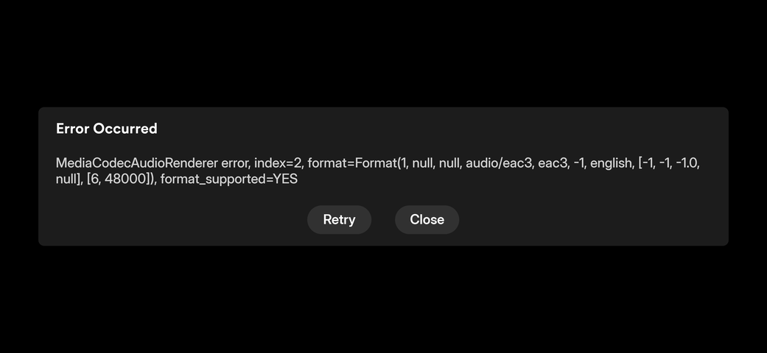Click the [6, channel count text
Screen dimensions: 767x353
94,179
